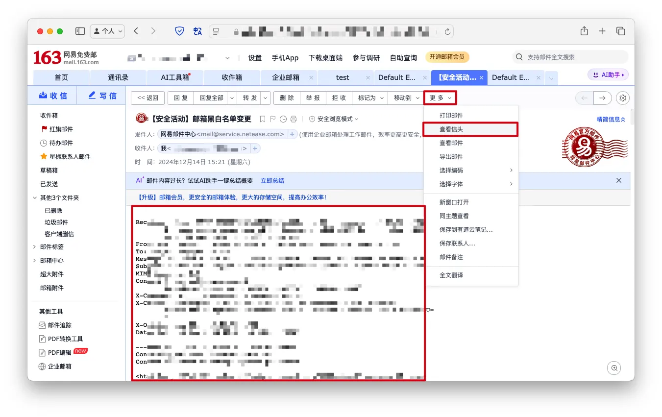The image size is (662, 417).
Task: Select 查看信头 from the More menu
Action: [x=451, y=129]
